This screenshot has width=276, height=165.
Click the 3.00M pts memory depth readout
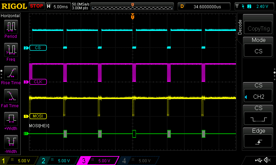tap(80, 8)
